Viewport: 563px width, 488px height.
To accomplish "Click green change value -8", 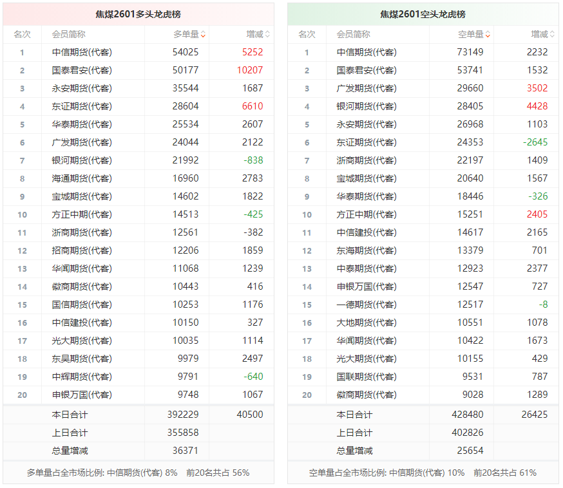I will click(x=543, y=305).
